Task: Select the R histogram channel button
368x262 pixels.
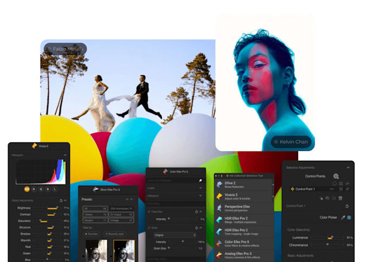Action: 34,189
